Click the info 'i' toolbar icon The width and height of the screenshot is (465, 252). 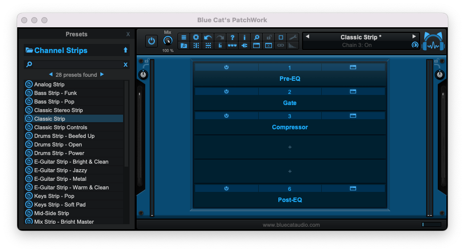point(245,37)
